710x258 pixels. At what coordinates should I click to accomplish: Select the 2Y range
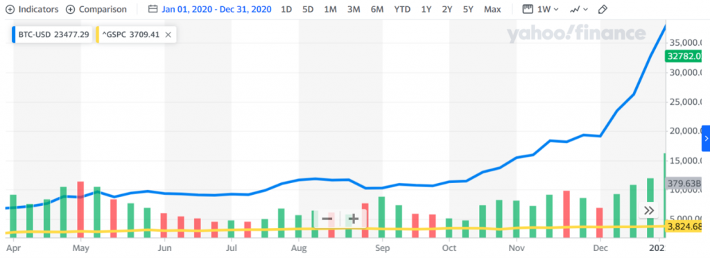coord(447,9)
